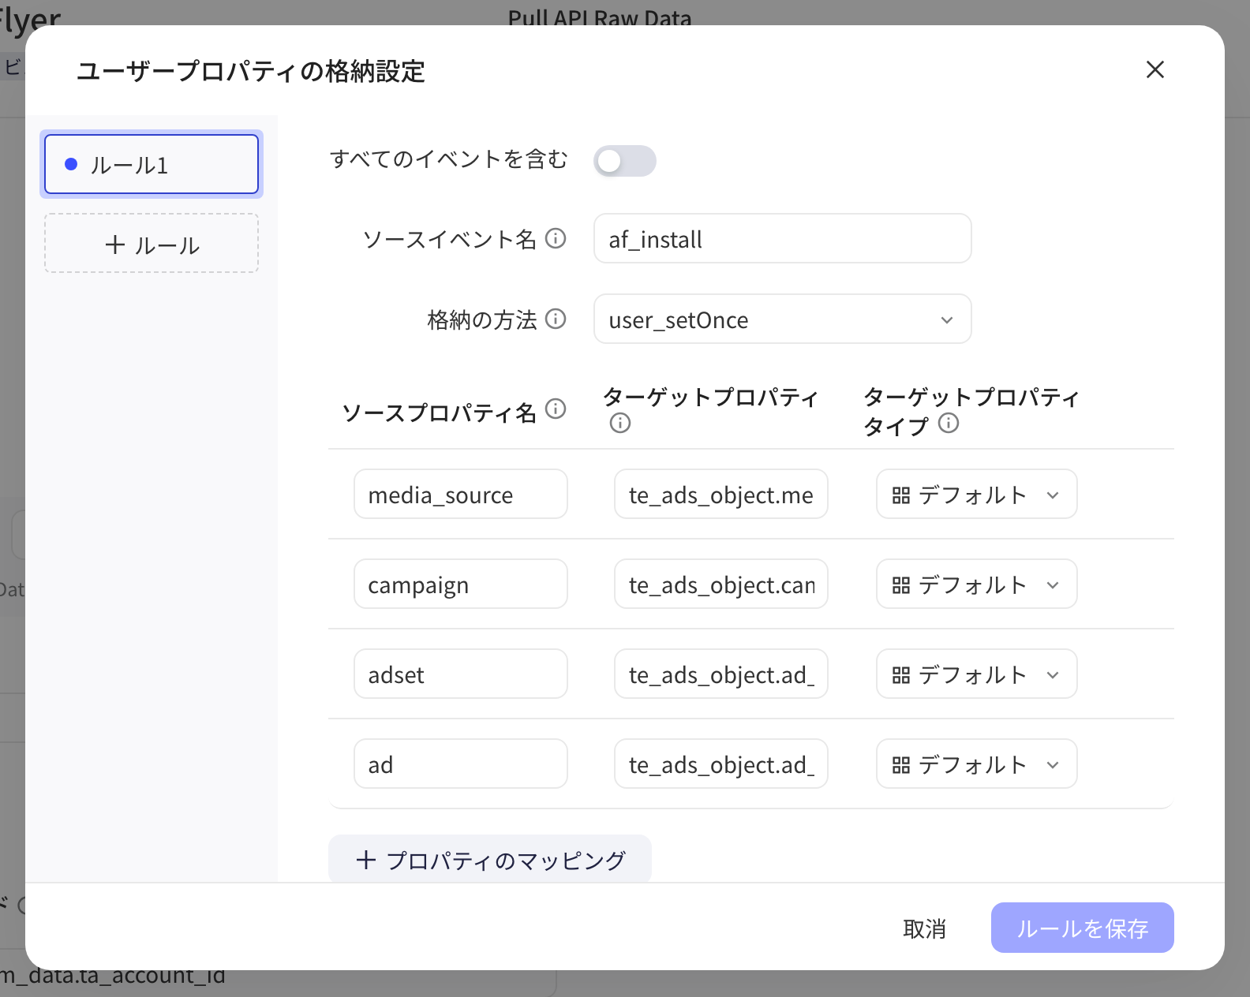Screen dimensions: 1250x997
Task: Click the ユーザープロパティの格納設定 dialog title
Action: click(x=251, y=71)
